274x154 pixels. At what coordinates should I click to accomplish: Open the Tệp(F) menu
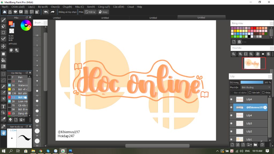[5, 7]
